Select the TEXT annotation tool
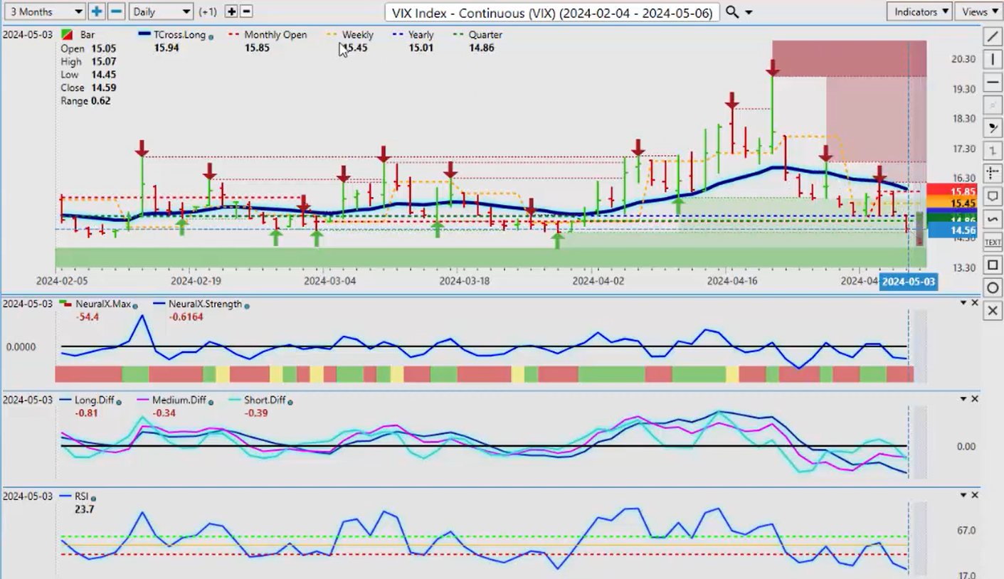The width and height of the screenshot is (1004, 579). coord(993,243)
